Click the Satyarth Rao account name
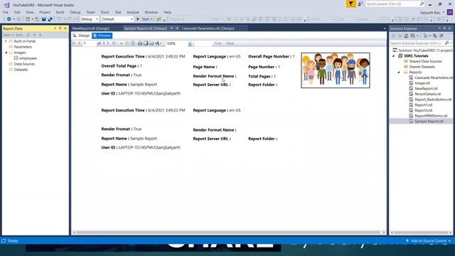 coord(430,13)
